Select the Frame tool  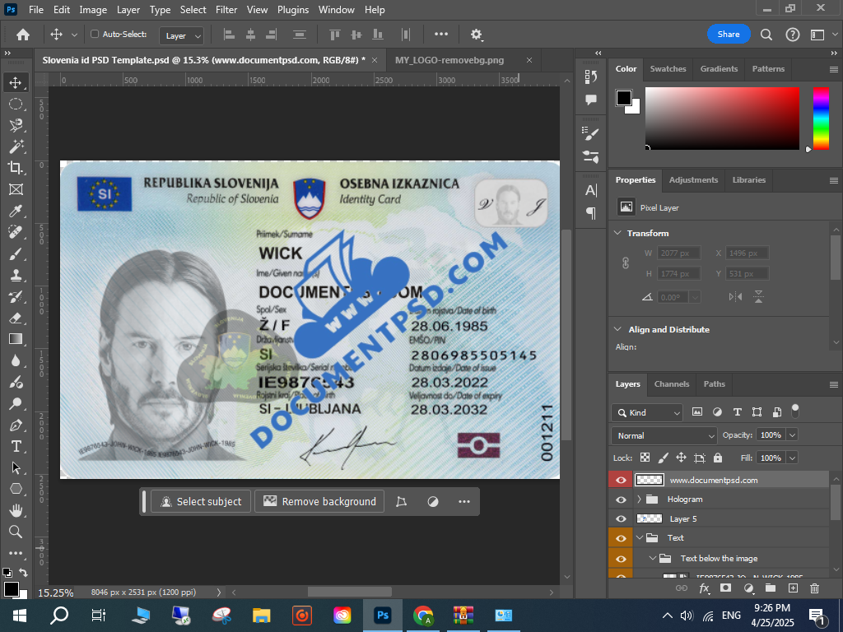coord(16,189)
